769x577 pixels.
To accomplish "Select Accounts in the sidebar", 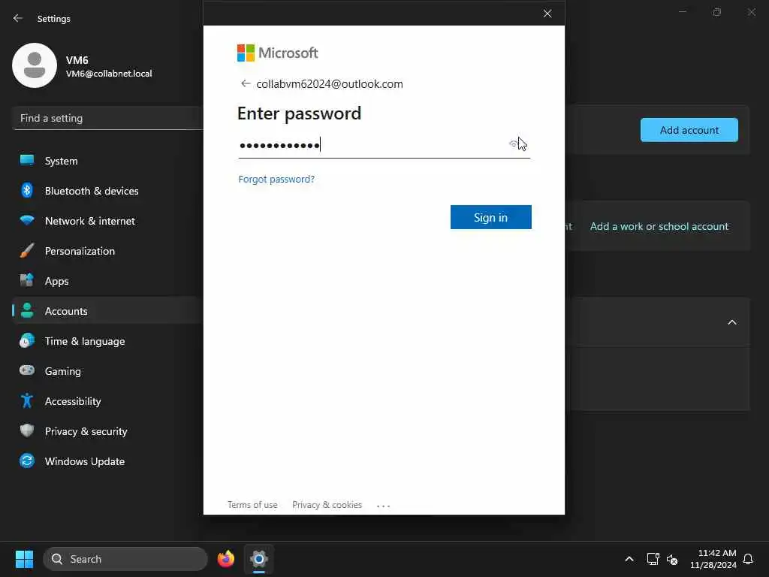I will point(107,311).
